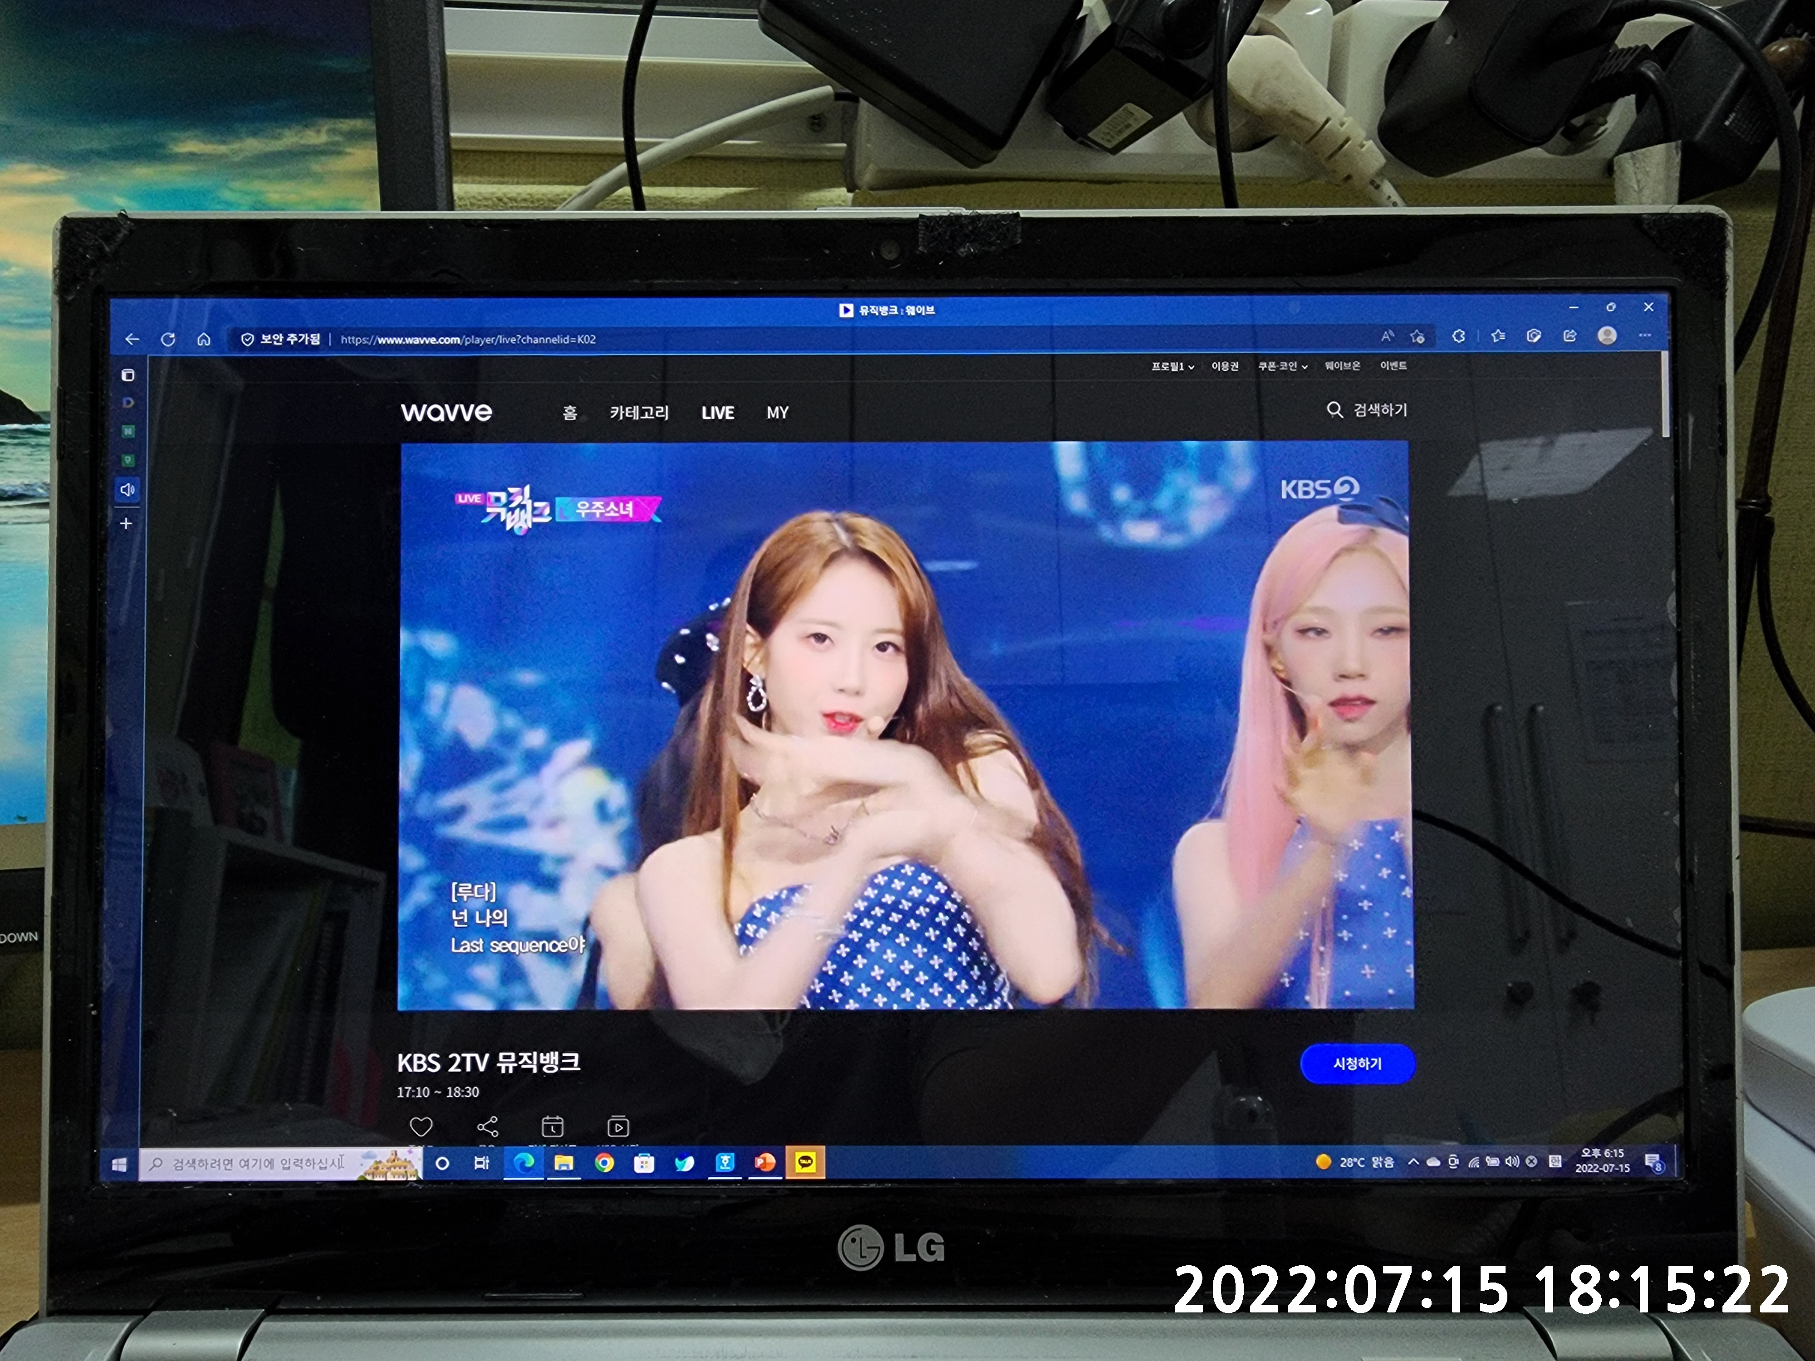
Task: Open the browser home page icon
Action: point(203,339)
